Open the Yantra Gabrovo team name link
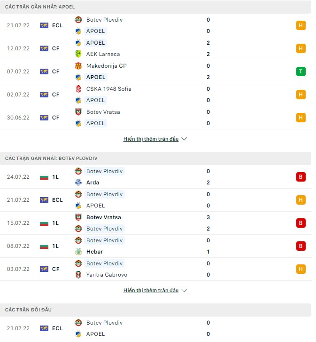The height and width of the screenshot is (342, 316). [x=107, y=275]
